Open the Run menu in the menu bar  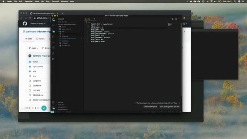tap(47, 2)
